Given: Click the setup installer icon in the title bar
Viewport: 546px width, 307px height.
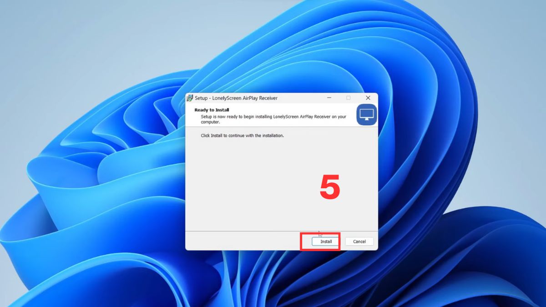Looking at the screenshot, I should [x=191, y=98].
